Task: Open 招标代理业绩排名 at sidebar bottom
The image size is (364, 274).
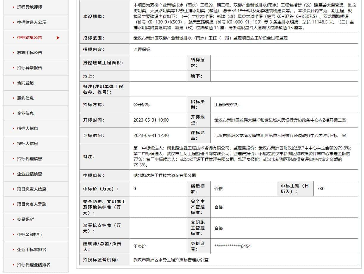Action: [x=34, y=265]
